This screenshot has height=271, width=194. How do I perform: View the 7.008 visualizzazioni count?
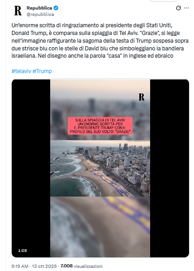[x=81, y=266]
